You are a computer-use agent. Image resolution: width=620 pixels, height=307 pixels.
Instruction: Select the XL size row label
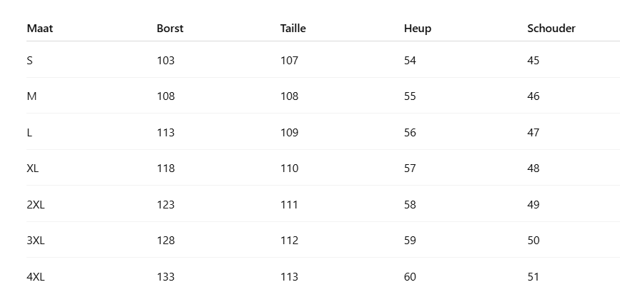(33, 168)
